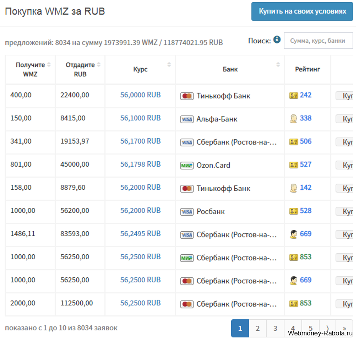Viewport: 356px width, 340px height.
Task: Click Visa icon in 341,00 row
Action: pyautogui.click(x=187, y=143)
